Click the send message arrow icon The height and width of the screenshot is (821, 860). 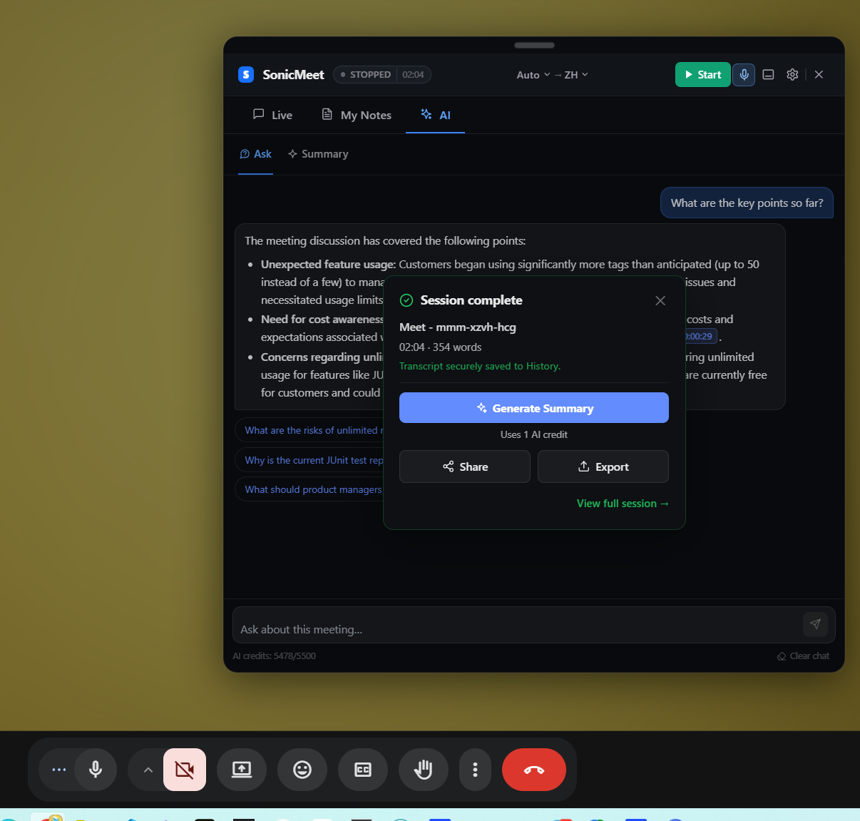[x=815, y=624]
